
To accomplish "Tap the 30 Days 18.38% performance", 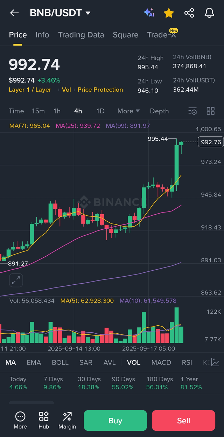I will pos(89,383).
